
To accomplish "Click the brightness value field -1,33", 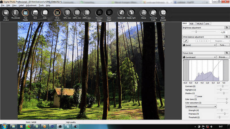I will (x=224, y=32).
